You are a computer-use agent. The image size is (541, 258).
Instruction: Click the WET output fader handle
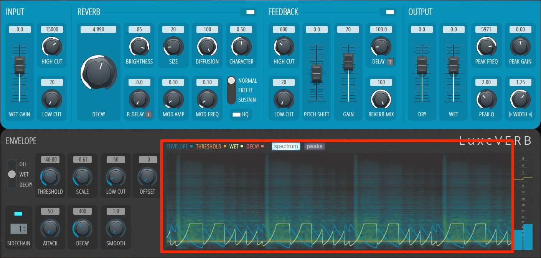click(x=454, y=65)
